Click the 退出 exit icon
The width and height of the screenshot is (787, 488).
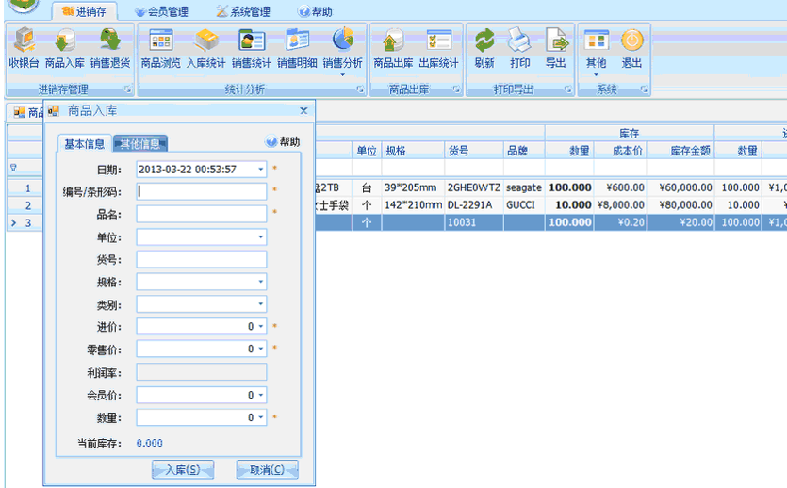[x=631, y=47]
